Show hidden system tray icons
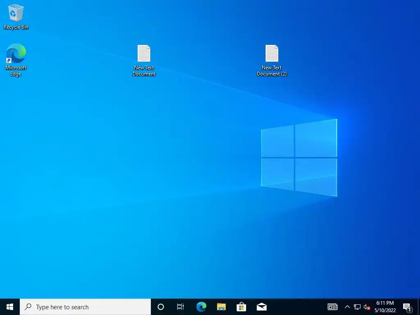The image size is (420, 315). click(347, 307)
